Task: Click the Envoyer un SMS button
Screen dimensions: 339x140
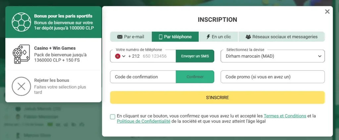Action: tap(195, 56)
